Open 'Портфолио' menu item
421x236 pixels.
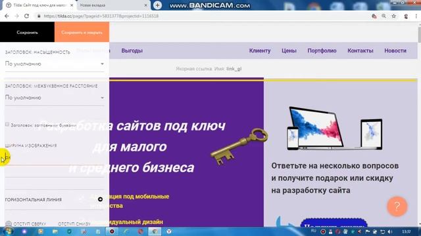322,50
